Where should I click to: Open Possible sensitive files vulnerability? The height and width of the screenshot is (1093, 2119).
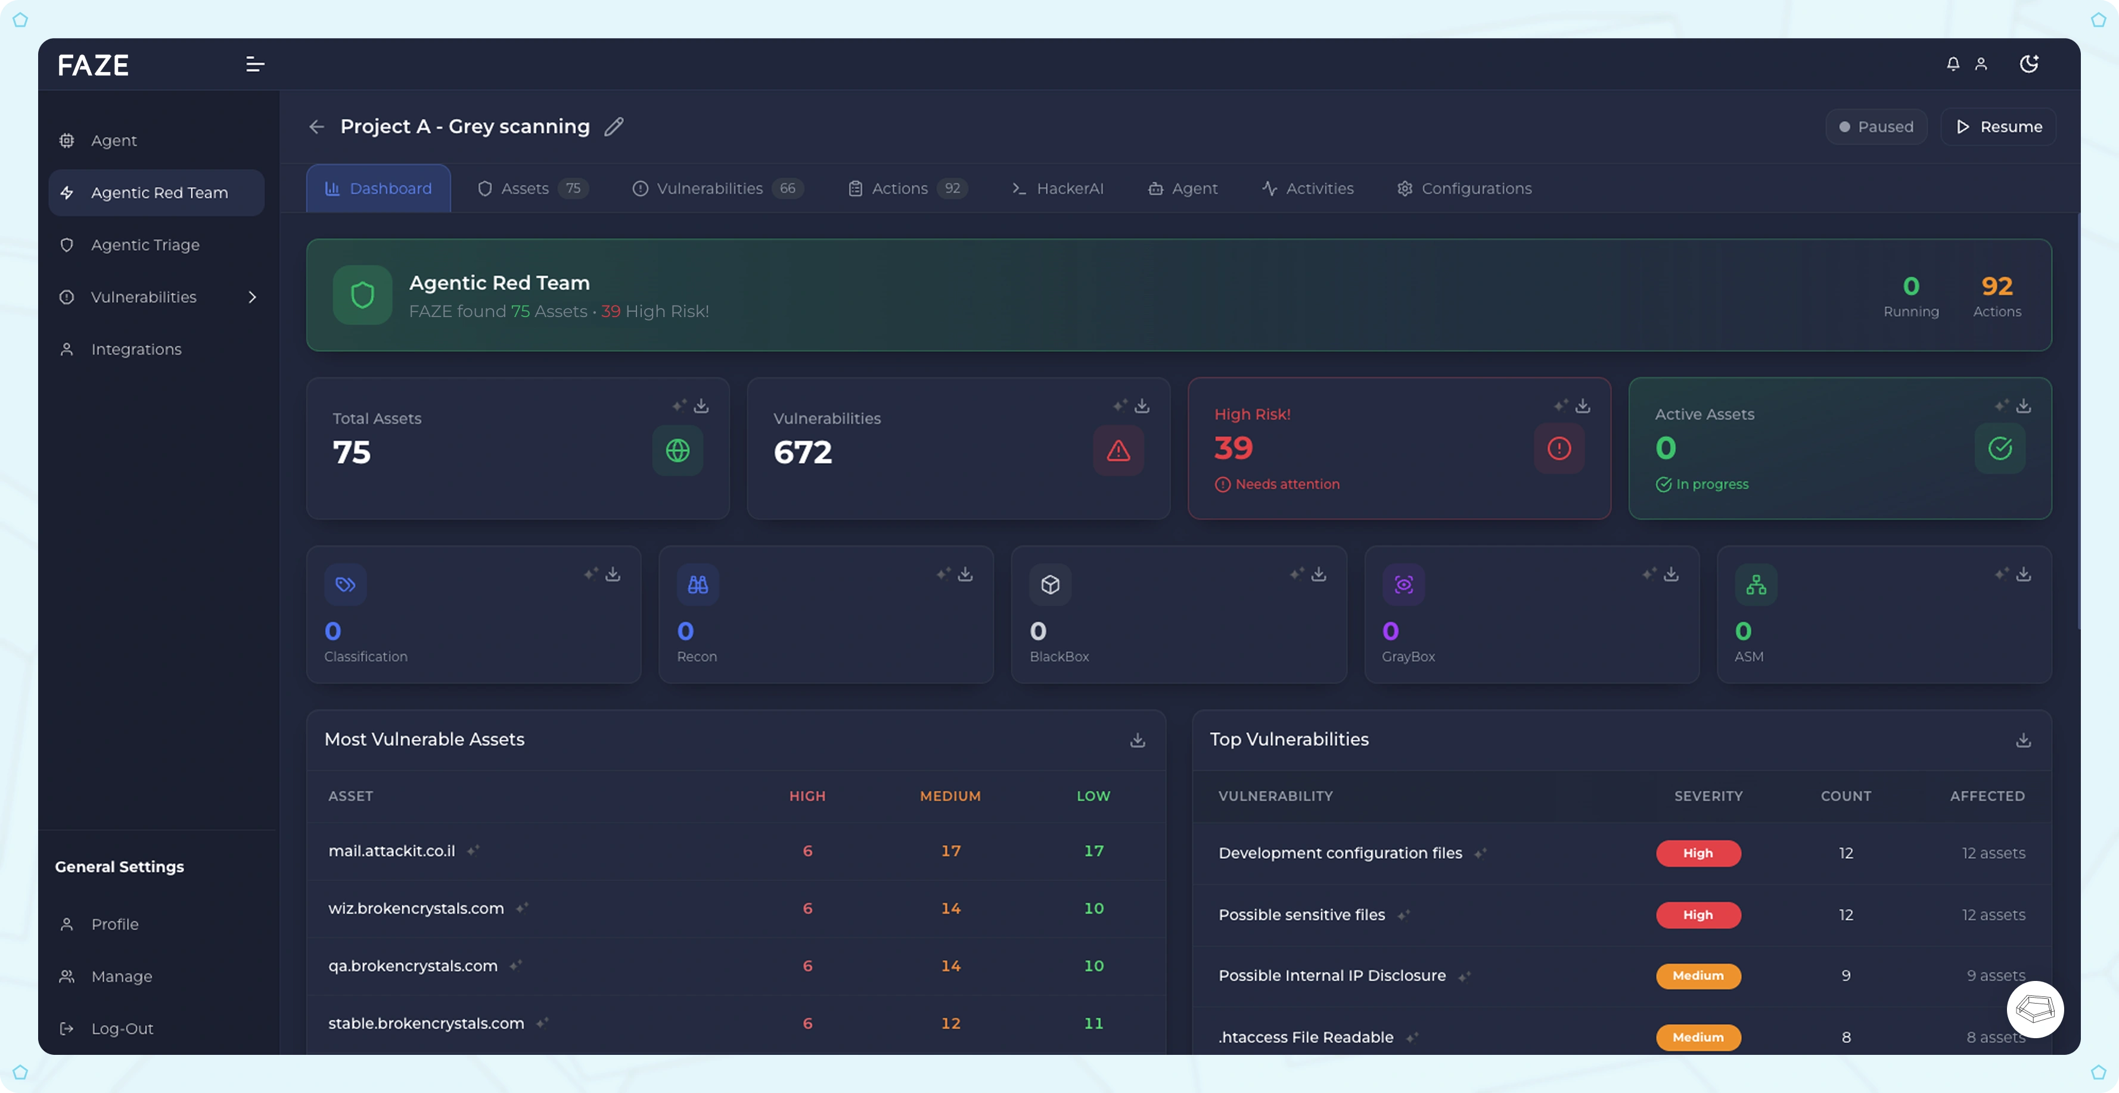click(x=1302, y=915)
